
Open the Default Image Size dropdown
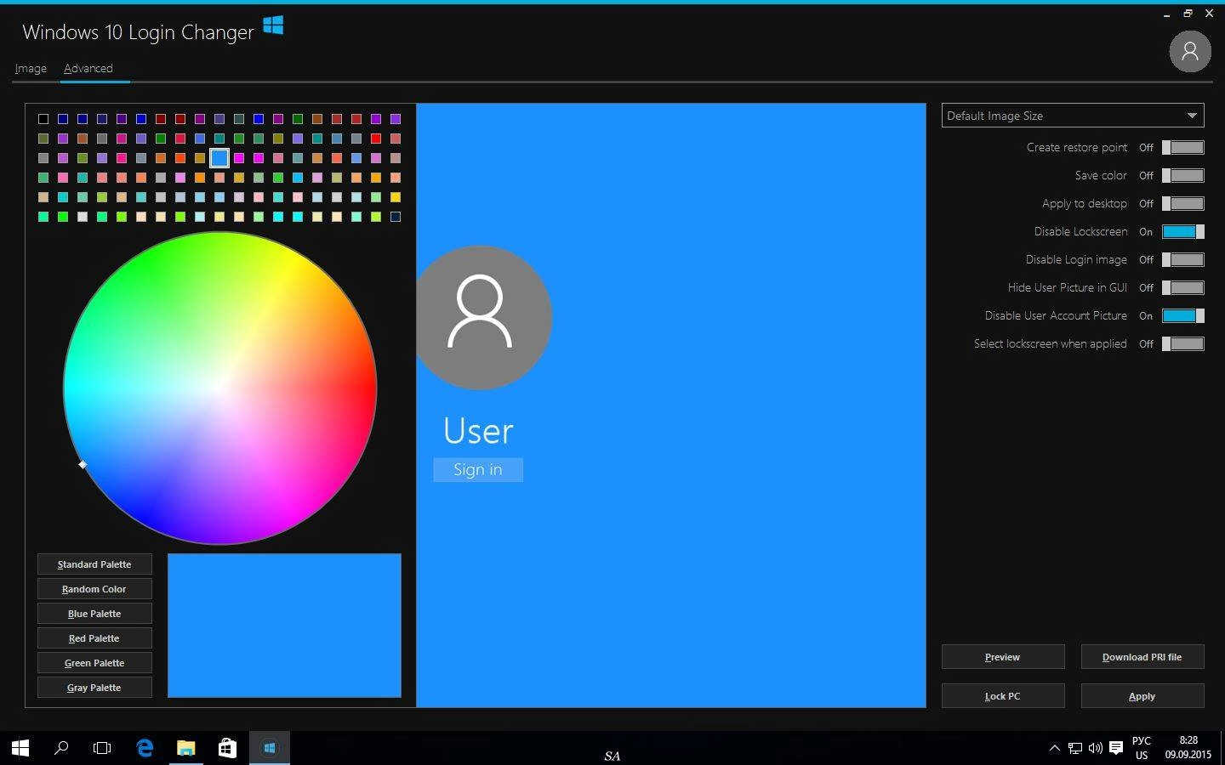click(1073, 116)
